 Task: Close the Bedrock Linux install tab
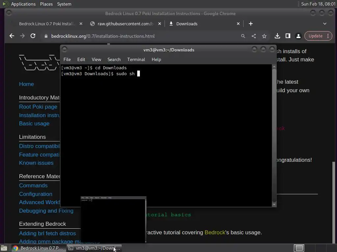[81, 24]
